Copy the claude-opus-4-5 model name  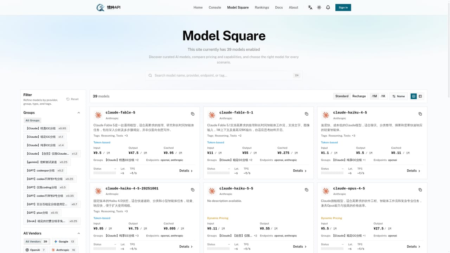click(420, 190)
